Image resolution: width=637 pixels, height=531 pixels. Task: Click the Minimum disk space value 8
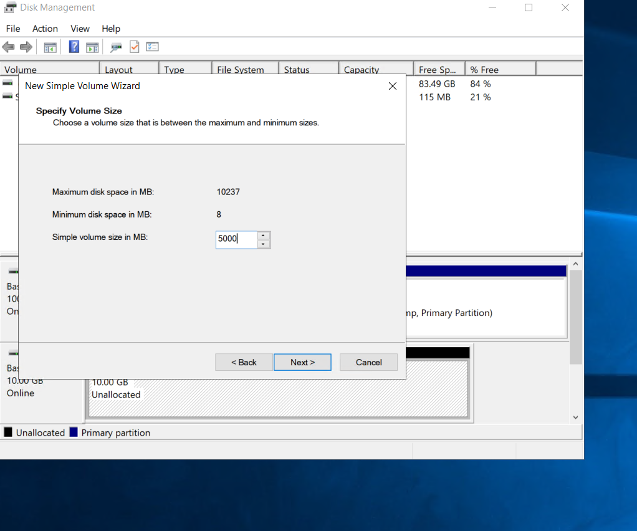coord(219,214)
